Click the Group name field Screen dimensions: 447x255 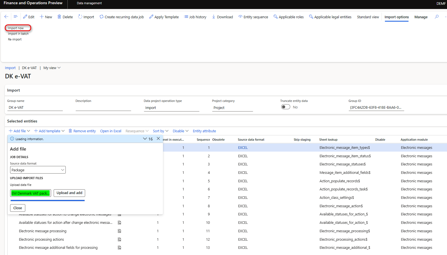[35, 108]
